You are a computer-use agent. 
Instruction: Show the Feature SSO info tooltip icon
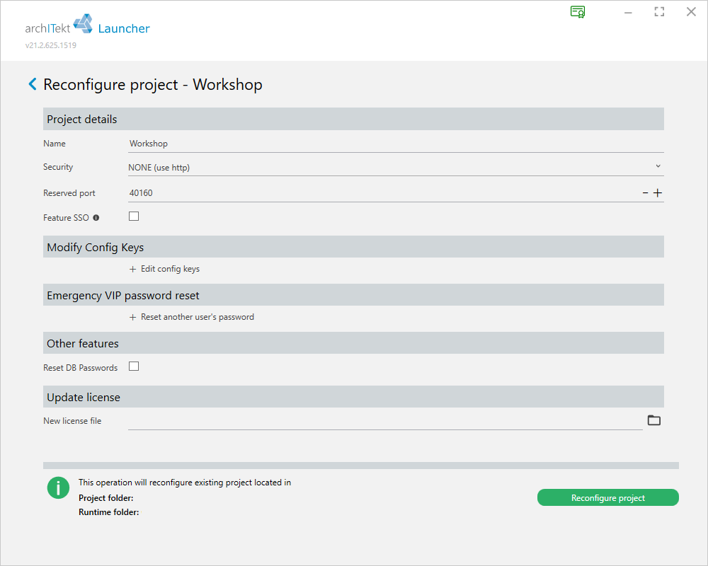point(96,218)
